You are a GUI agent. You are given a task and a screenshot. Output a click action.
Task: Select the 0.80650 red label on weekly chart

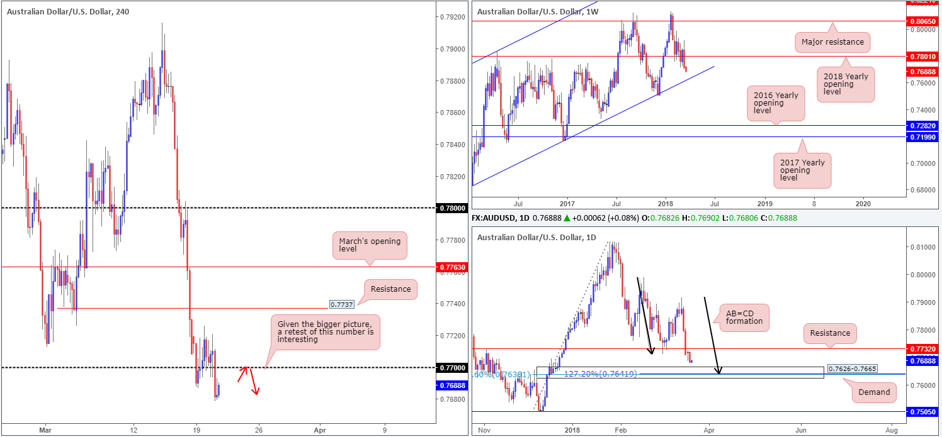tap(922, 21)
